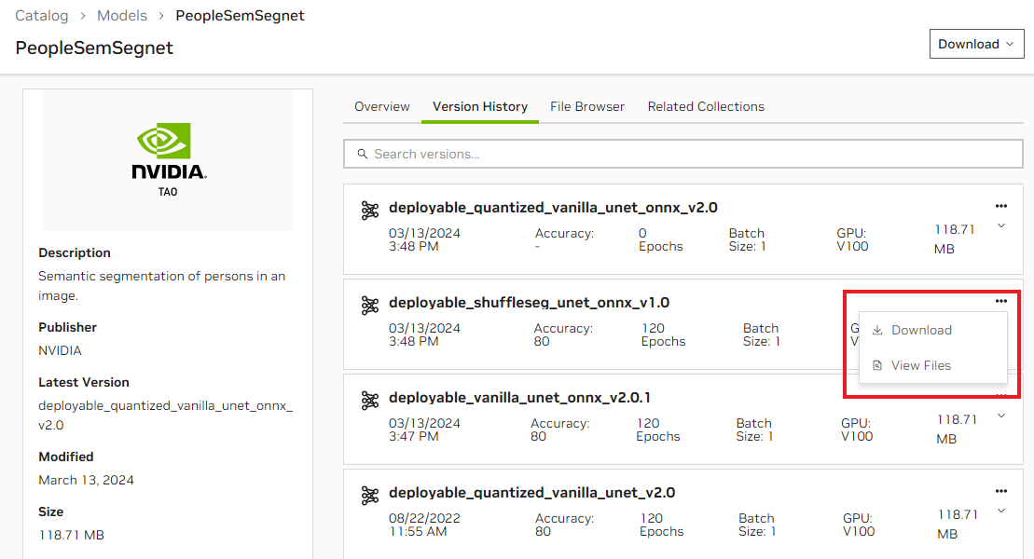Navigate to Catalog in the breadcrumb

tap(42, 16)
